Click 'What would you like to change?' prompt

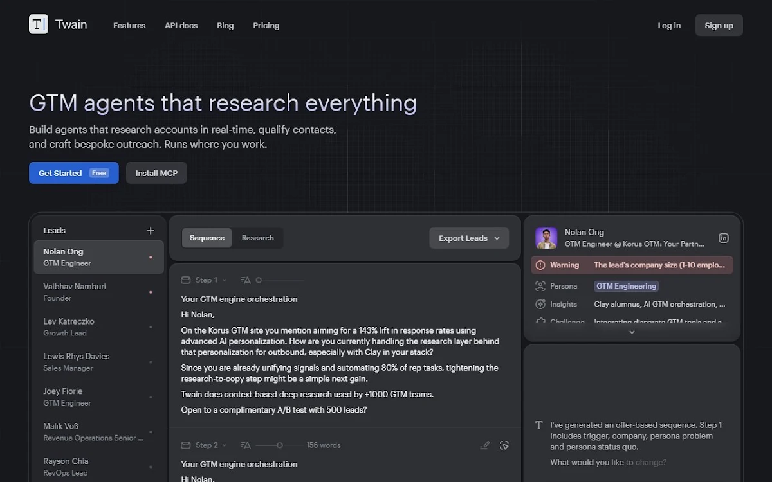pos(609,463)
